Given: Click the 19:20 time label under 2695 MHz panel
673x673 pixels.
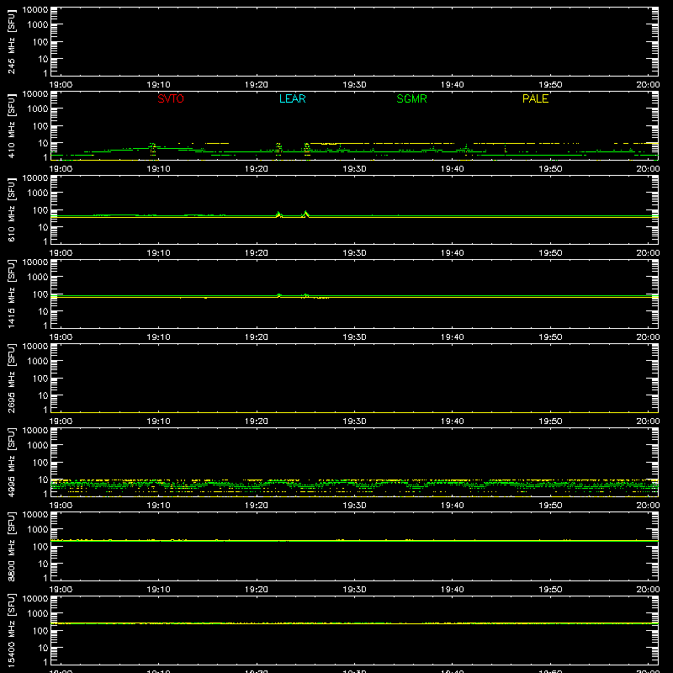Looking at the screenshot, I should (257, 421).
